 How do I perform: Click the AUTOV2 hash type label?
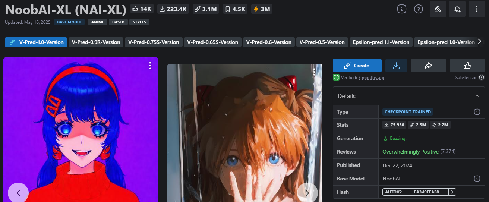(393, 192)
